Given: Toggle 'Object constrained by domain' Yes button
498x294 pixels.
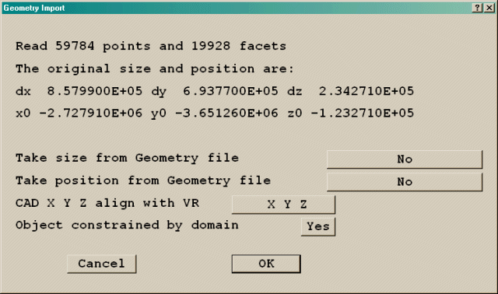Looking at the screenshot, I should click(x=318, y=226).
